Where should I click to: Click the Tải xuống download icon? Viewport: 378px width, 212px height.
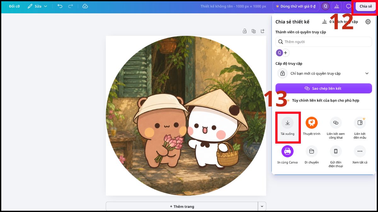click(288, 123)
